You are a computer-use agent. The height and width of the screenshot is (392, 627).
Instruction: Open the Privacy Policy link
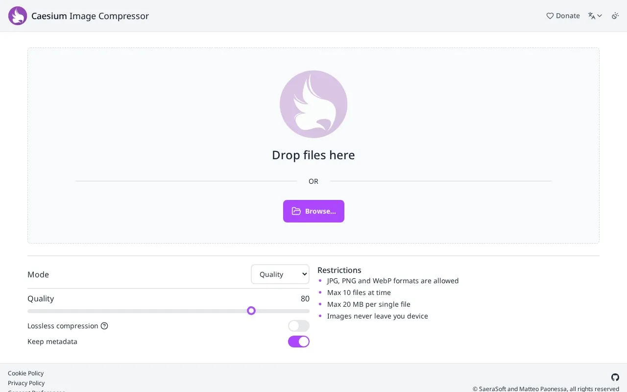[26, 383]
